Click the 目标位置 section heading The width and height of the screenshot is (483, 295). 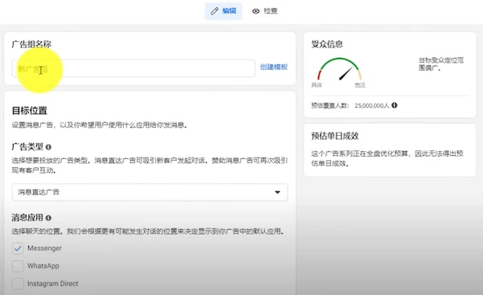(29, 111)
